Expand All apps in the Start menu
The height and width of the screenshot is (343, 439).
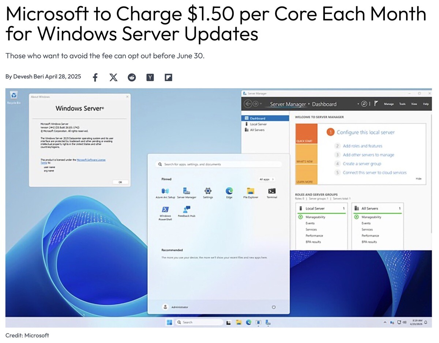[x=266, y=179]
